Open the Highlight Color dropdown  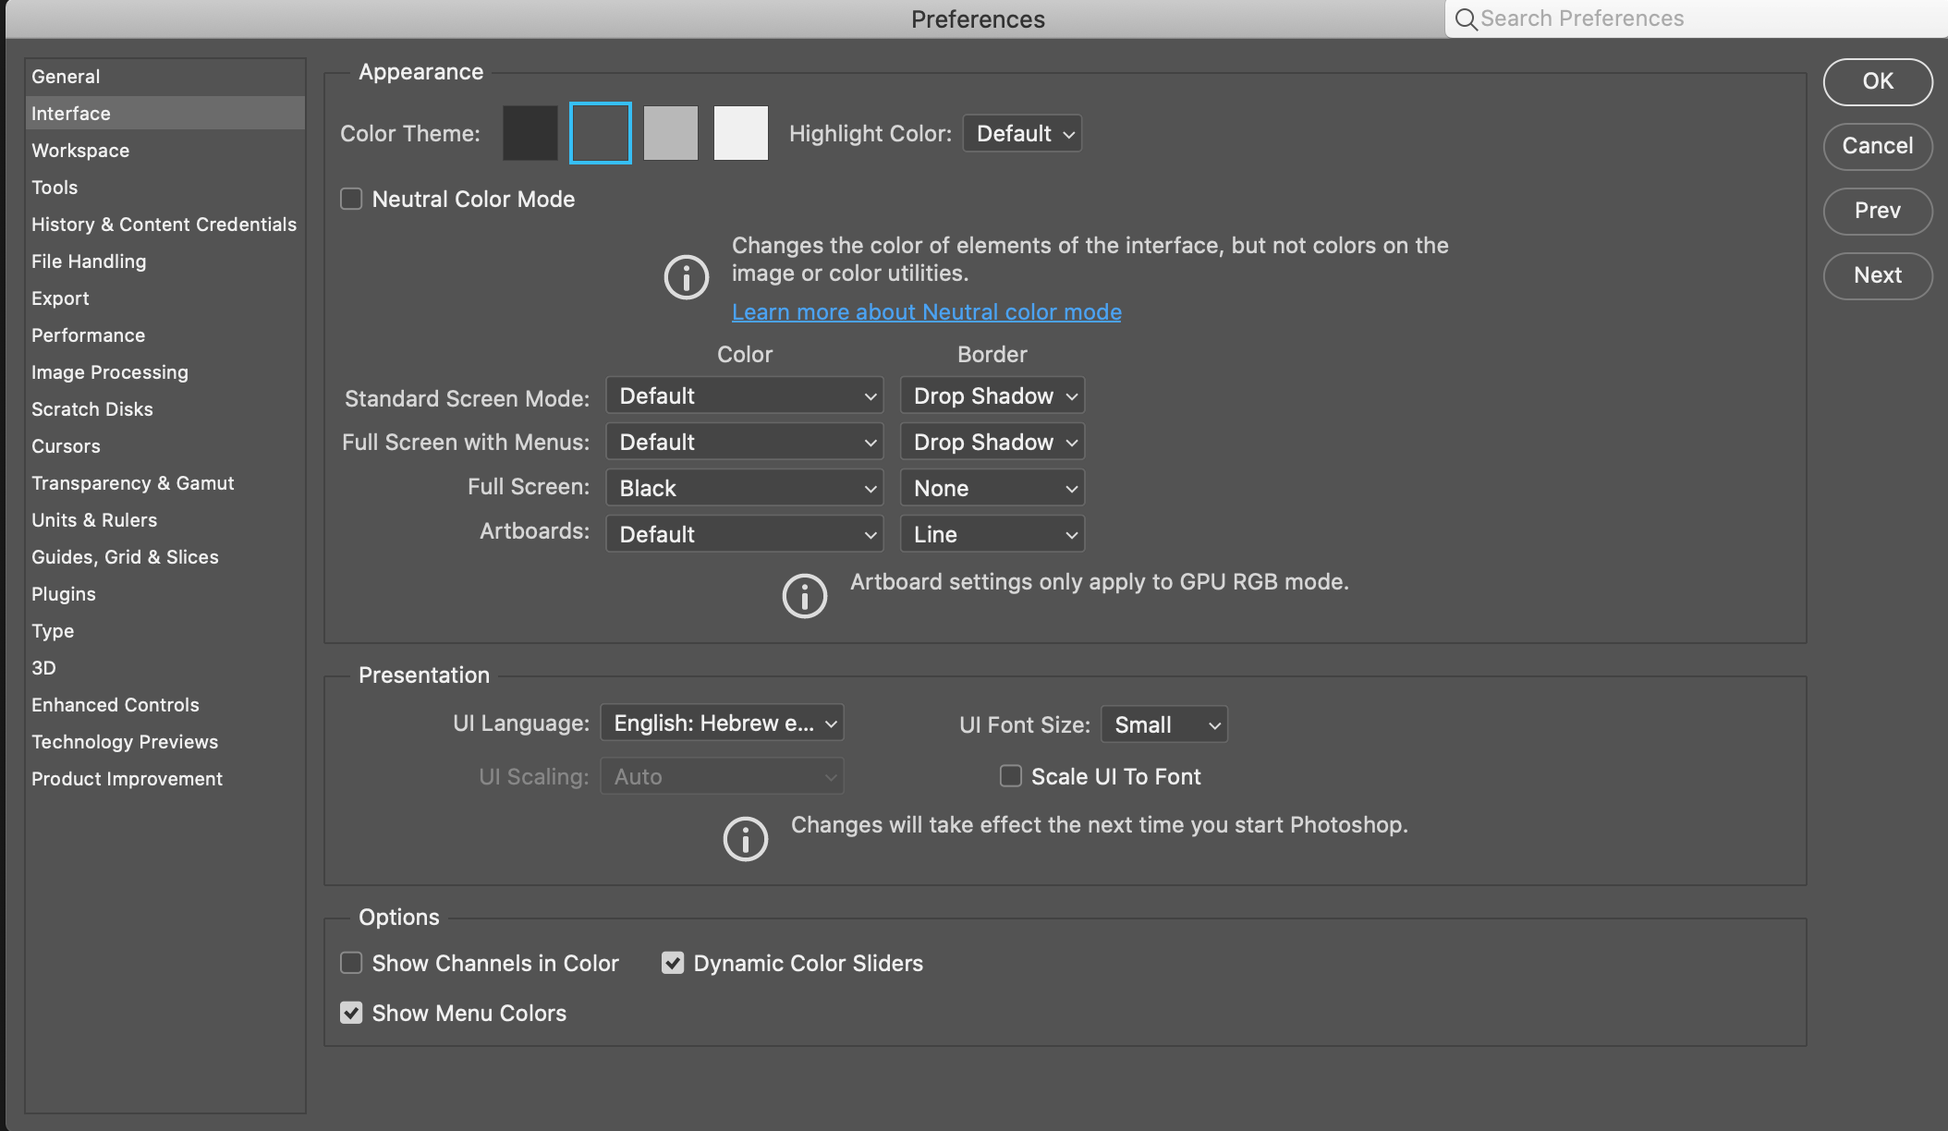click(1022, 133)
